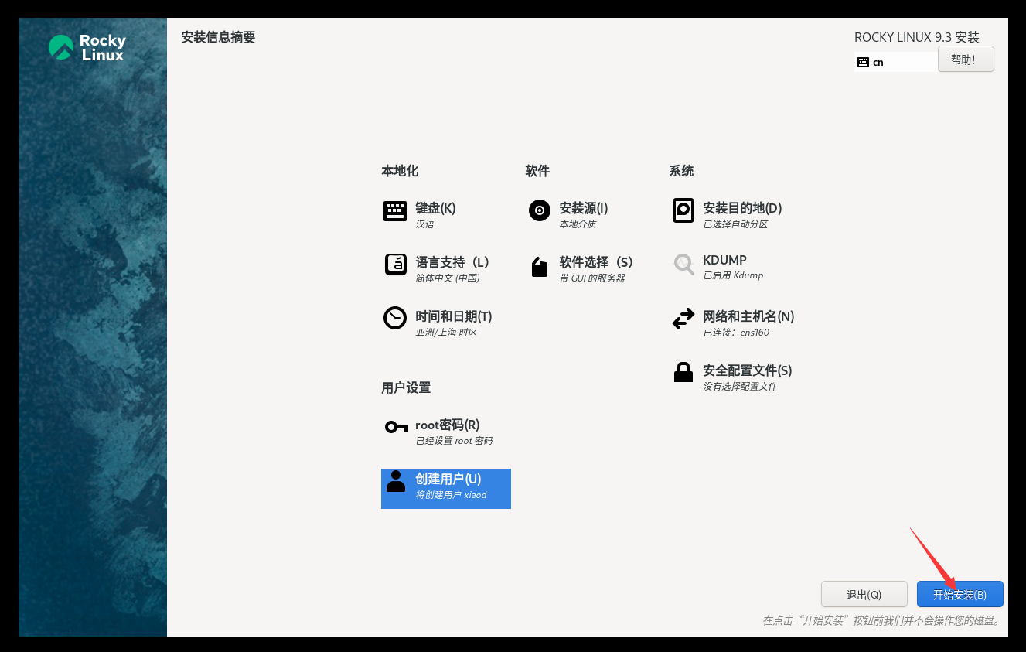The width and height of the screenshot is (1026, 652).
Task: Click the key icon for root password
Action: coord(396,426)
